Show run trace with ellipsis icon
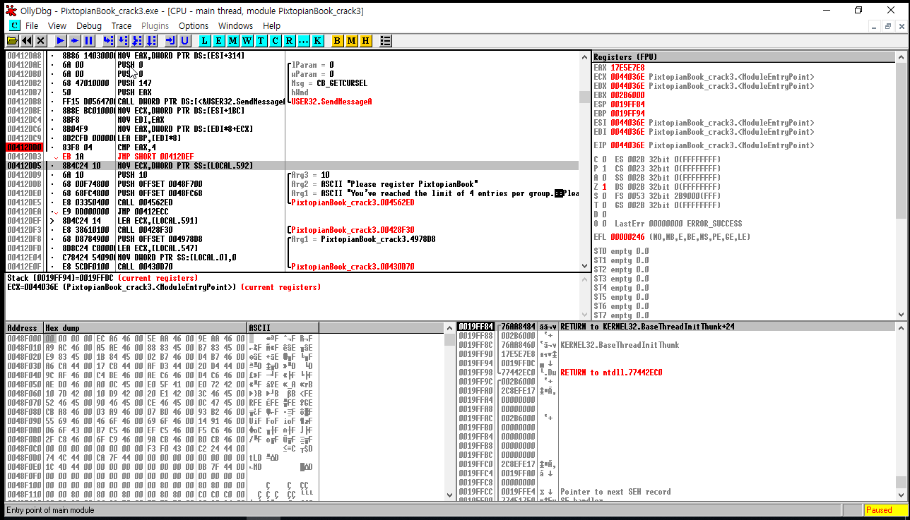Screen dimensions: 910x520 pos(304,41)
